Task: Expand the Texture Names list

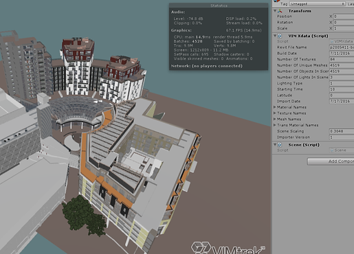Action: [x=275, y=113]
